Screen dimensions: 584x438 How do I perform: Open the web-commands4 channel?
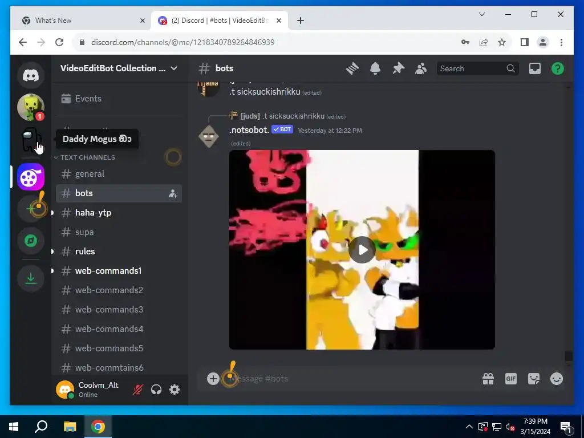pyautogui.click(x=119, y=329)
